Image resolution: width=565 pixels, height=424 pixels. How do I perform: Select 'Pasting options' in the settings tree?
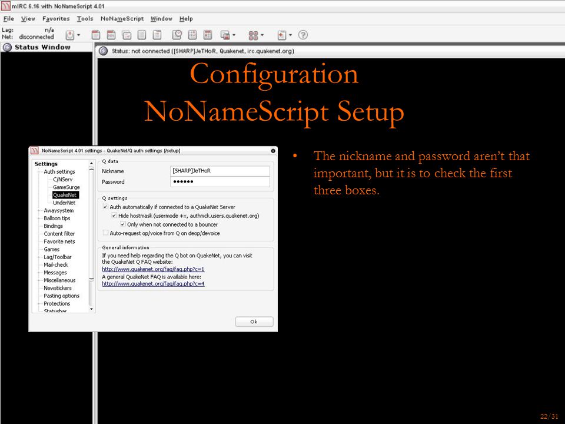point(62,296)
